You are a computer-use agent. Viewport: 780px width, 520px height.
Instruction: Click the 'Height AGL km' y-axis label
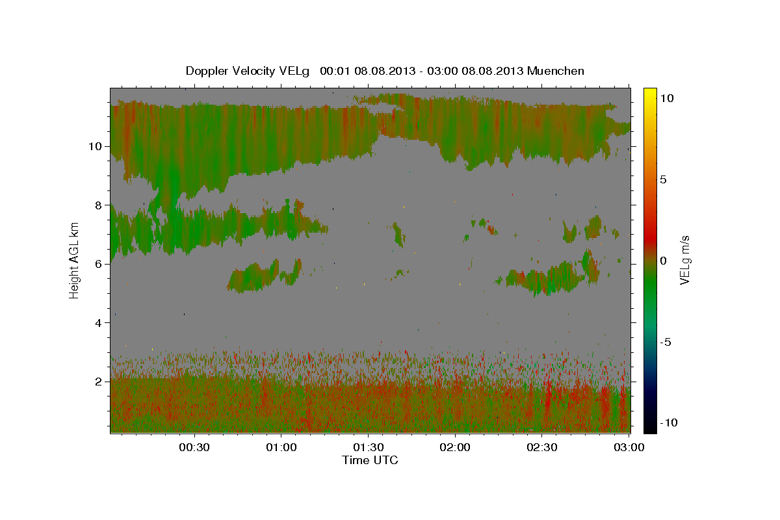click(74, 259)
